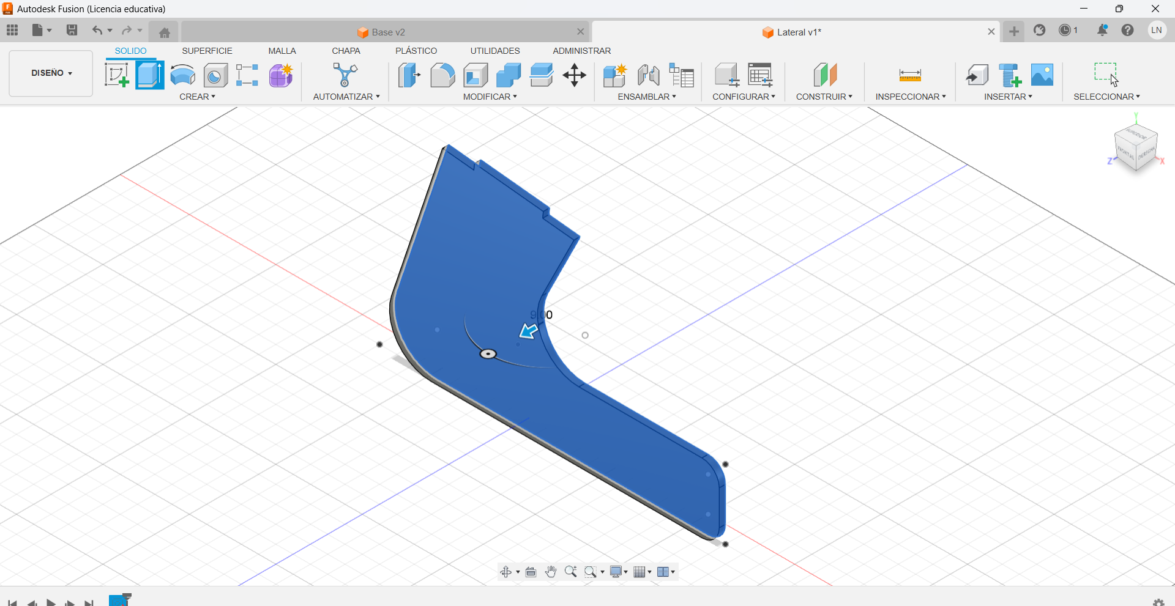Click the Insert fastener plus icon
The height and width of the screenshot is (606, 1175).
tap(1010, 75)
